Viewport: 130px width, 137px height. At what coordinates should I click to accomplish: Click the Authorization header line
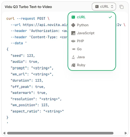39,31
